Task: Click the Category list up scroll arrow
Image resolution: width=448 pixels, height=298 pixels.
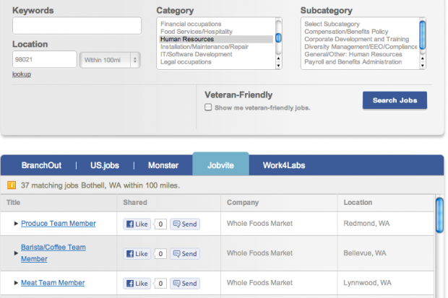Action: pyautogui.click(x=278, y=58)
